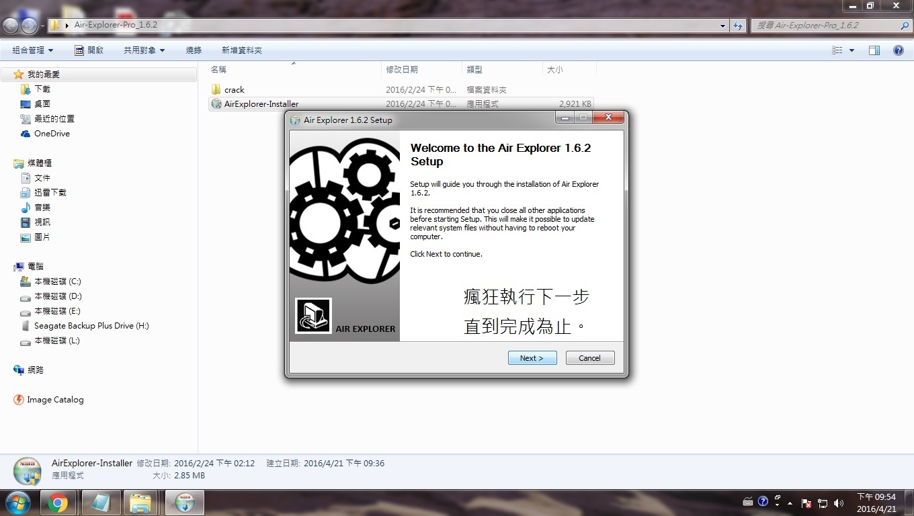Select 網路 (Network) icon

coord(19,370)
